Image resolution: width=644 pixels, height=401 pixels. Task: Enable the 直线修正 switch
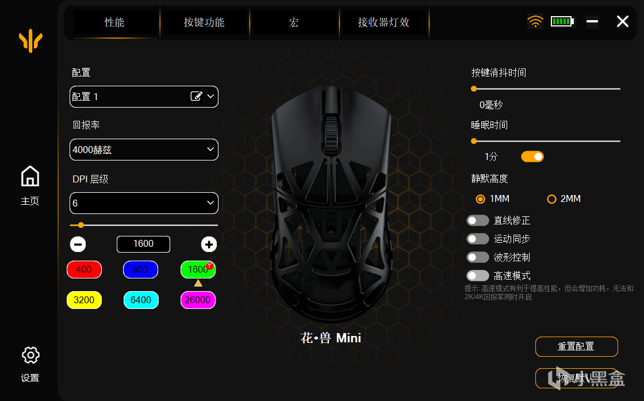click(478, 220)
